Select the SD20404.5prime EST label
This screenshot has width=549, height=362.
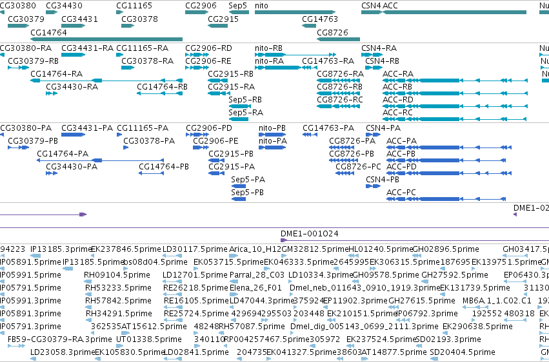pos(463,352)
